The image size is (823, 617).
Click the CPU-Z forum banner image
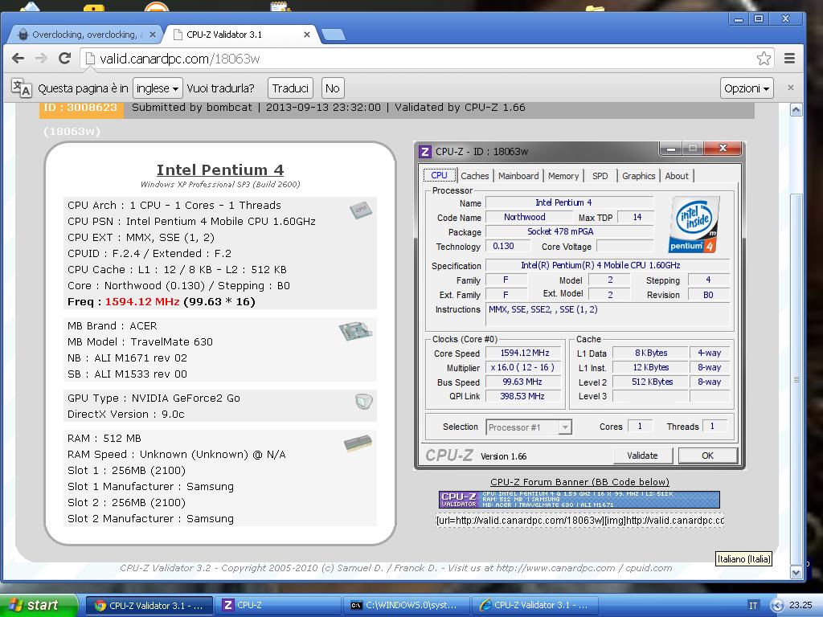tap(579, 500)
